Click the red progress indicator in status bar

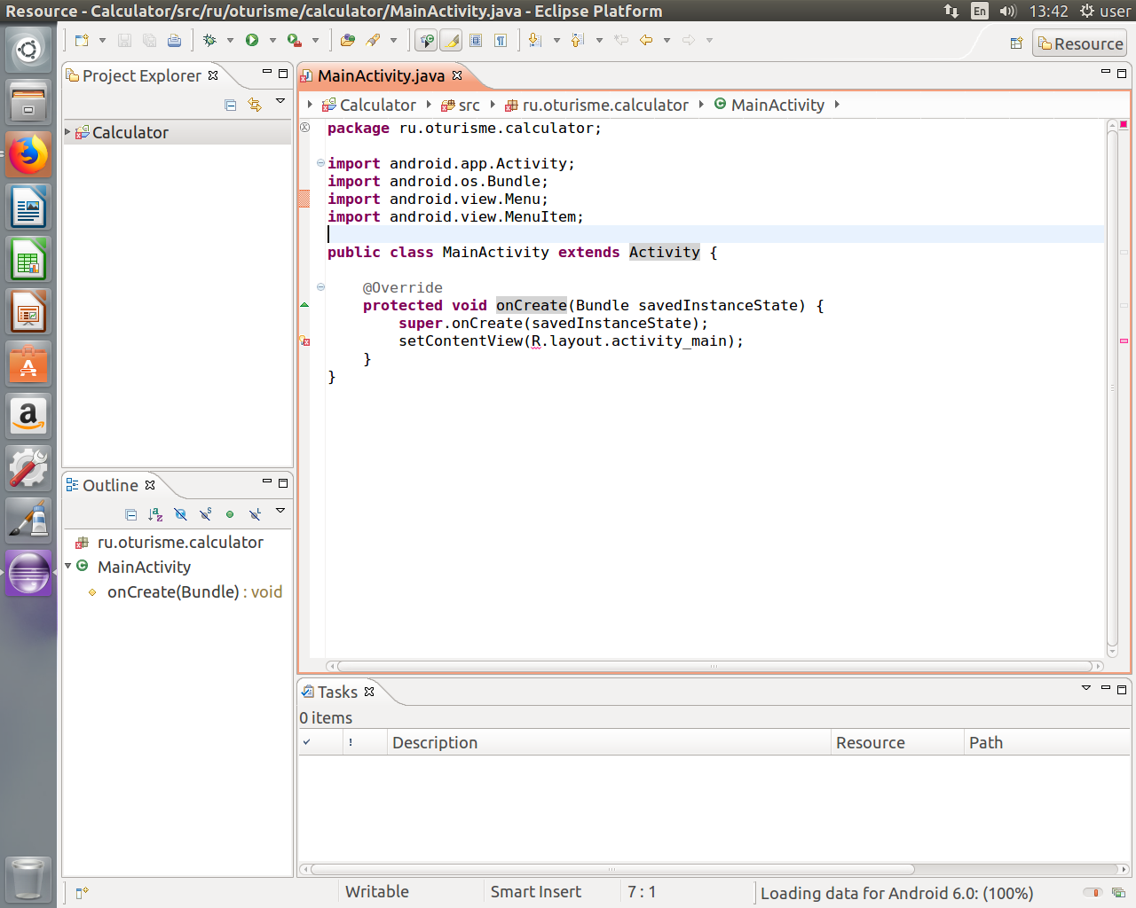1093,893
